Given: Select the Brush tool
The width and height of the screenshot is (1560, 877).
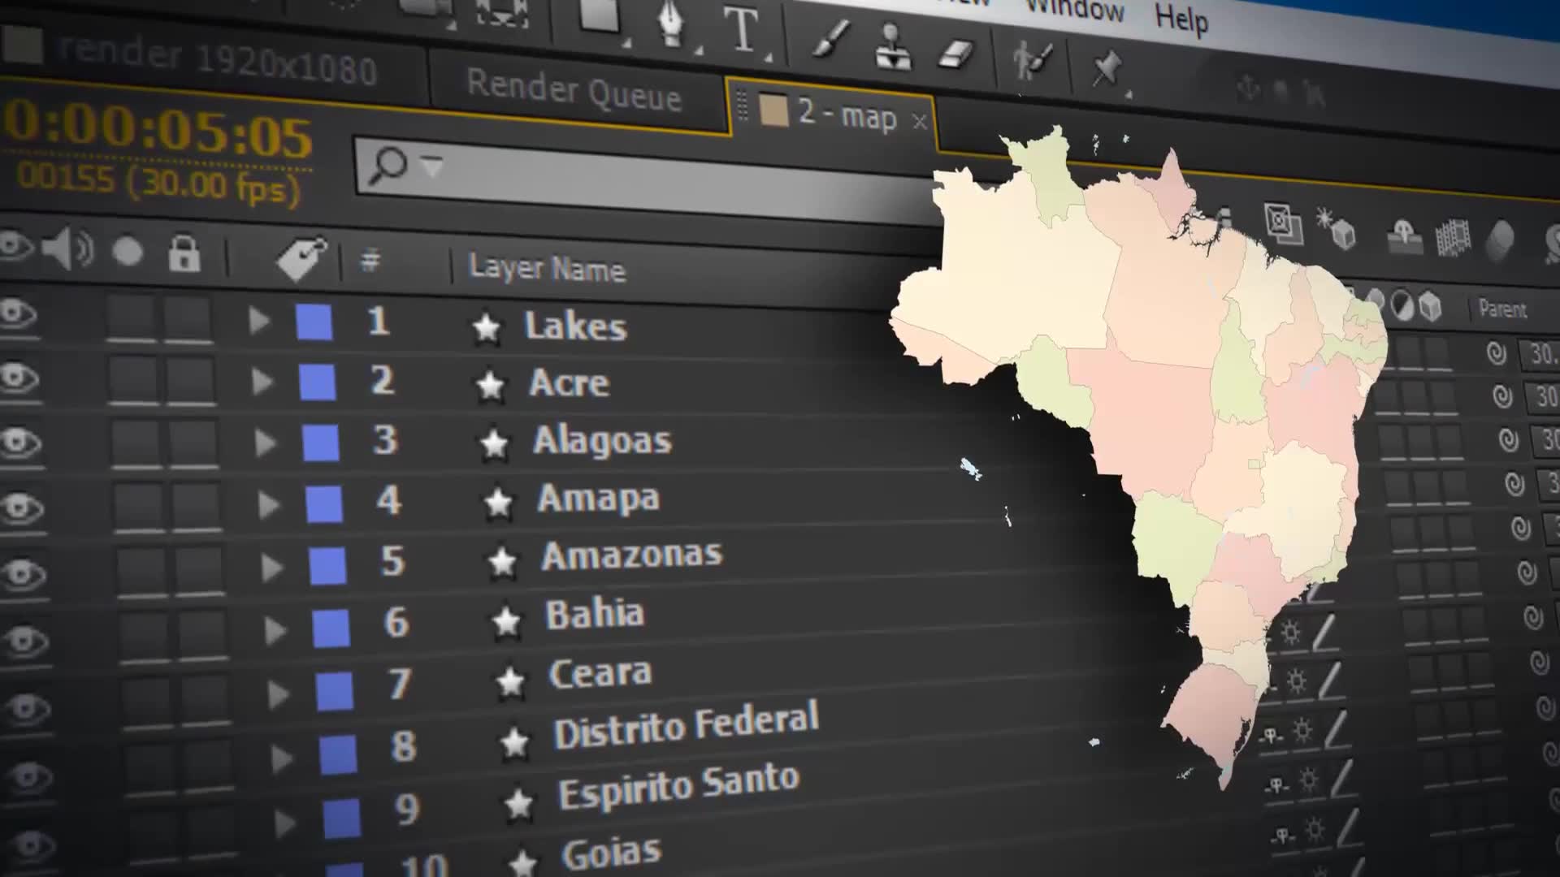Looking at the screenshot, I should click(x=831, y=37).
